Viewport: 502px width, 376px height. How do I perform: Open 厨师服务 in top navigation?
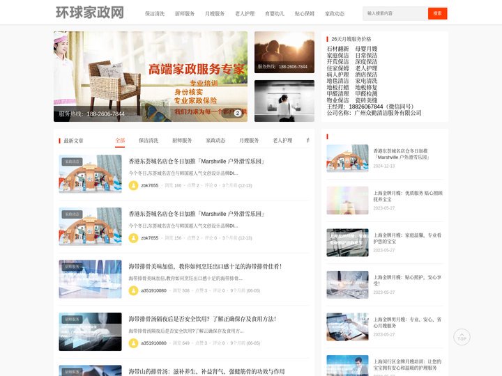185,13
